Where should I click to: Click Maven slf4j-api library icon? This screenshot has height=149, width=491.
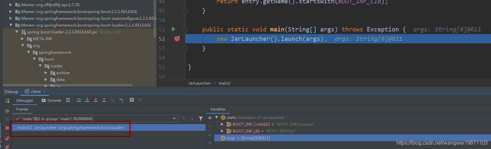18,5
